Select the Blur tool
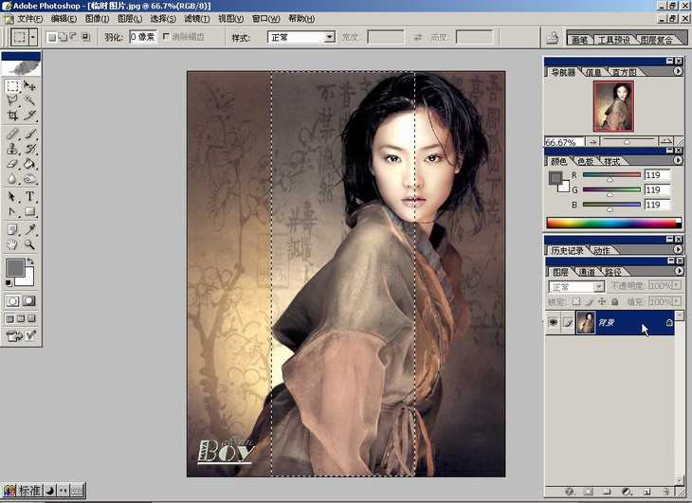692x503 pixels. [12, 178]
